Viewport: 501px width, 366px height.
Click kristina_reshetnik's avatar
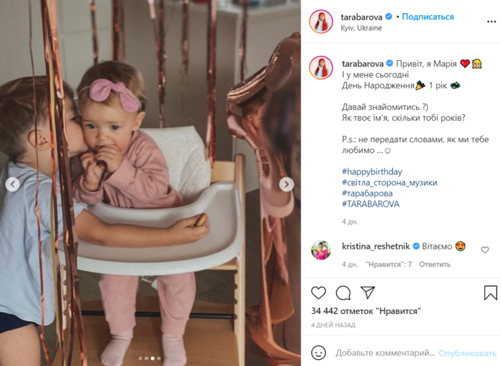click(321, 250)
